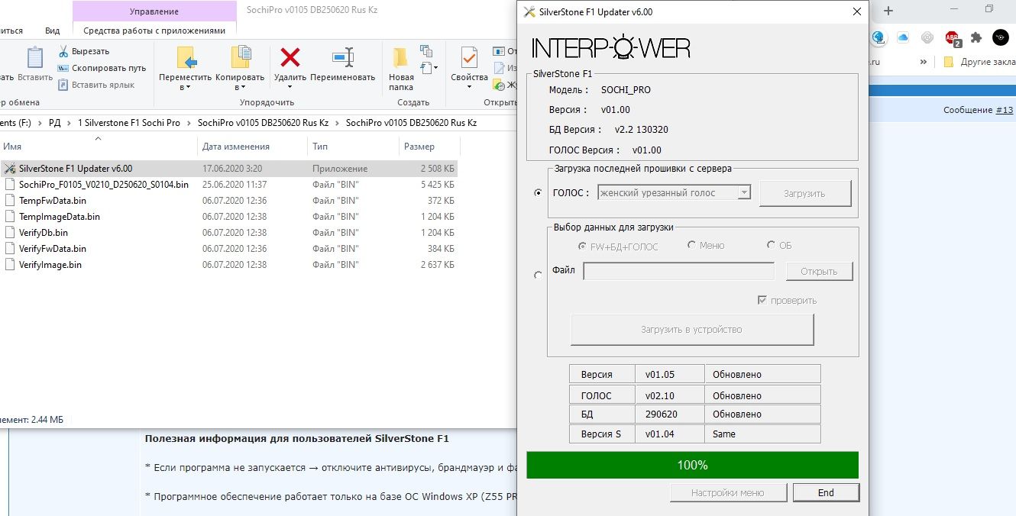This screenshot has width=1016, height=516.
Task: Click the Открыть button in the Updater
Action: [x=819, y=271]
